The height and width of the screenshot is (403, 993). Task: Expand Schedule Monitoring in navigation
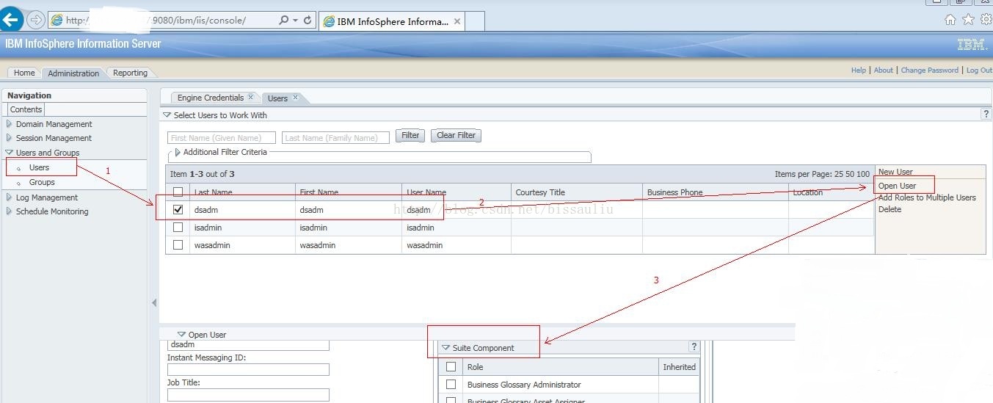coord(9,211)
